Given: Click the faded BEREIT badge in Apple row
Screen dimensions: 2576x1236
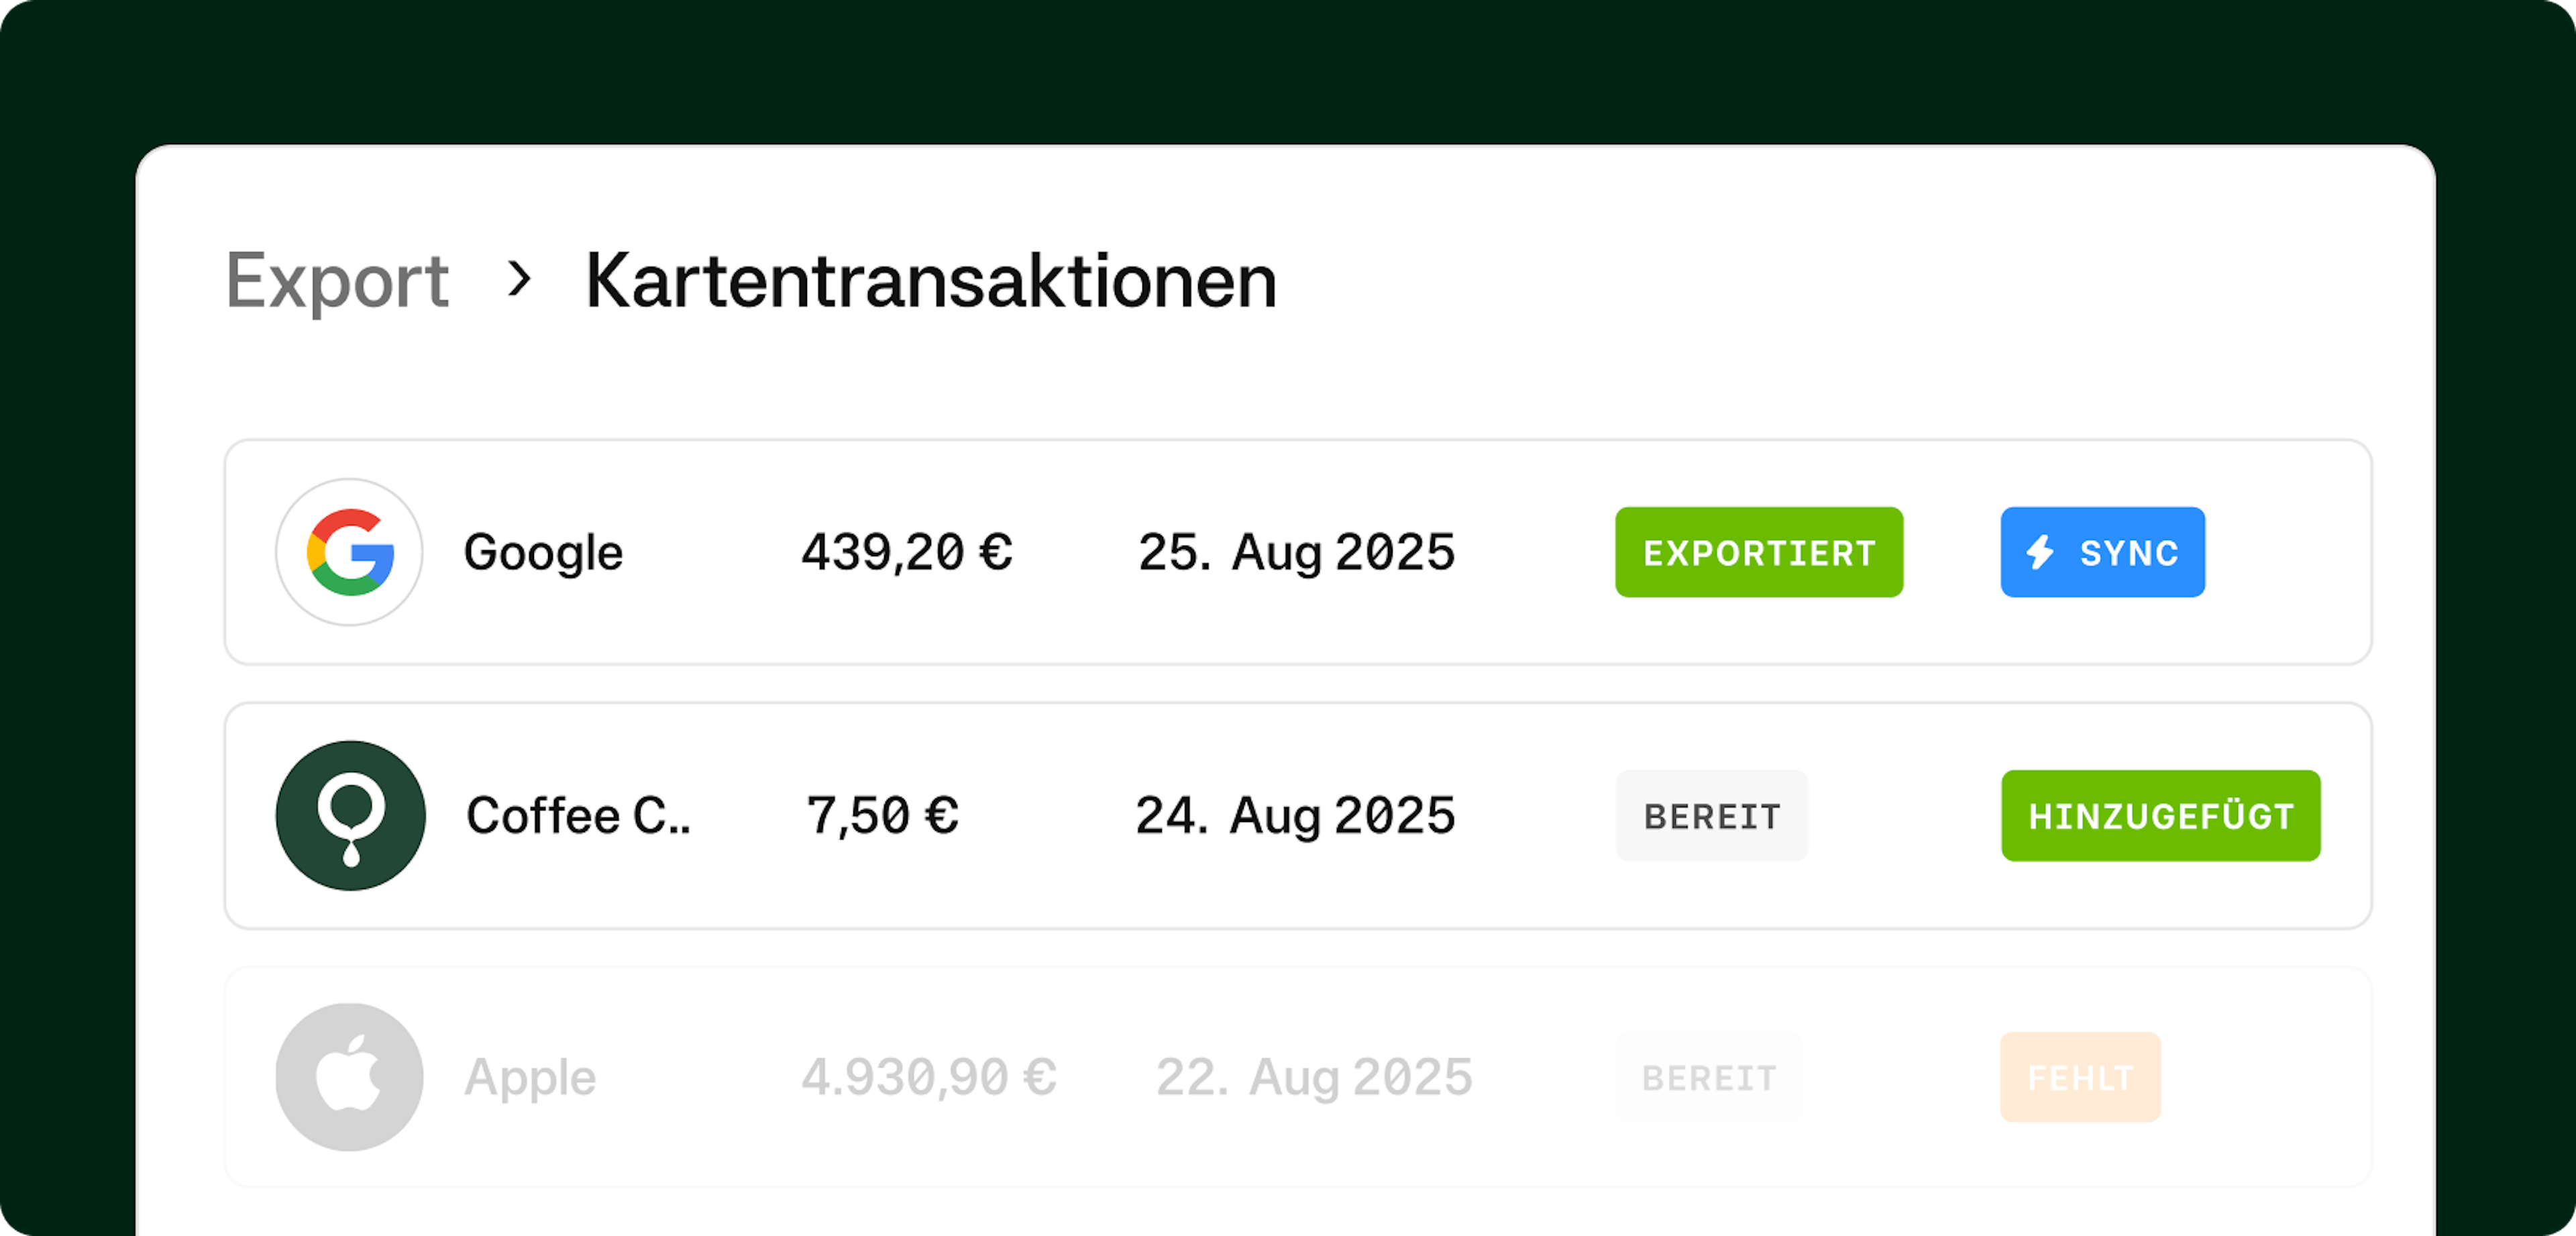Looking at the screenshot, I should click(x=1709, y=1078).
